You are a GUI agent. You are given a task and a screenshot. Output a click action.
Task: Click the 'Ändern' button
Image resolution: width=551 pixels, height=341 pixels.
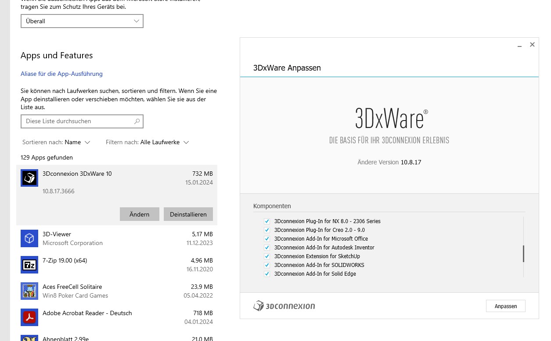[139, 214]
